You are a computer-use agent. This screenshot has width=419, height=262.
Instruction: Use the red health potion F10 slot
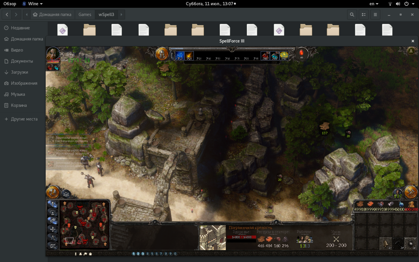[x=265, y=56]
